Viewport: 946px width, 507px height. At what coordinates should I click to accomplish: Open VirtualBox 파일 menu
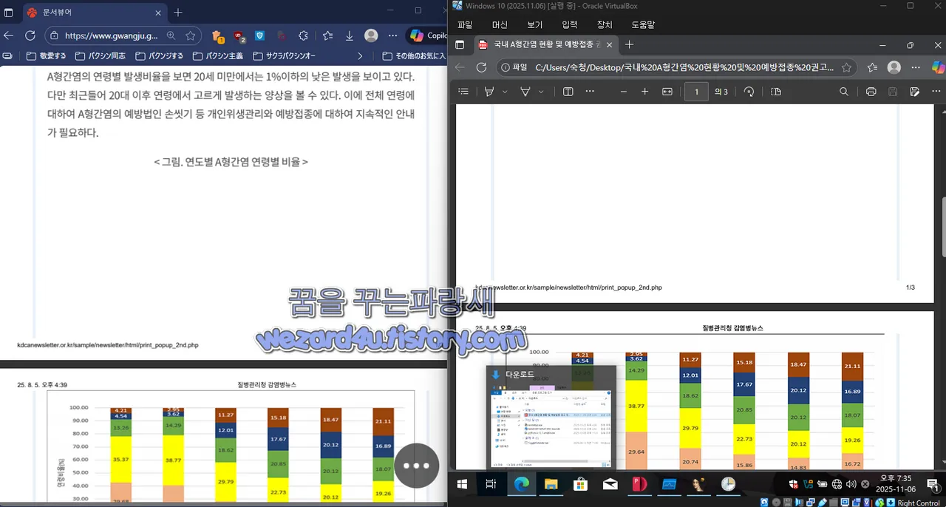465,24
